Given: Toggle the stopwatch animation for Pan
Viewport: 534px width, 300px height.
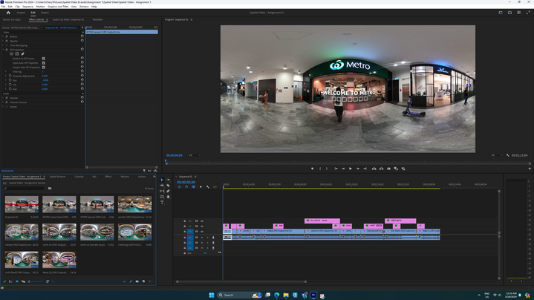Looking at the screenshot, I should (10, 80).
